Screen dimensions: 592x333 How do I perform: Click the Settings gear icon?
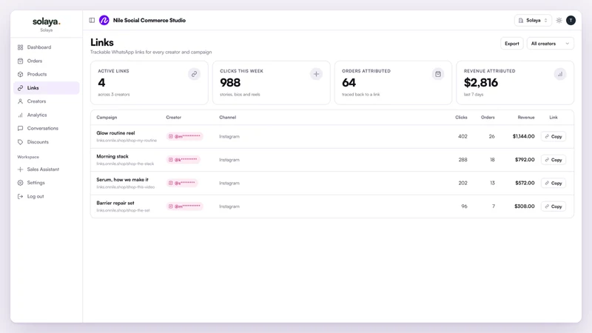(21, 183)
